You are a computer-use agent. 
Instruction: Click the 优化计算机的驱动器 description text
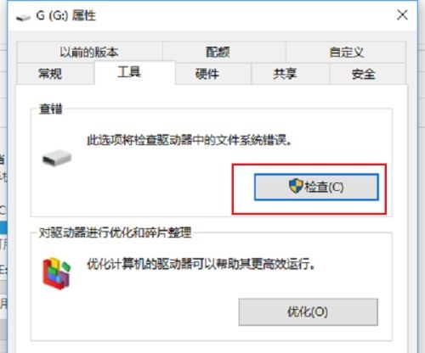click(x=201, y=264)
